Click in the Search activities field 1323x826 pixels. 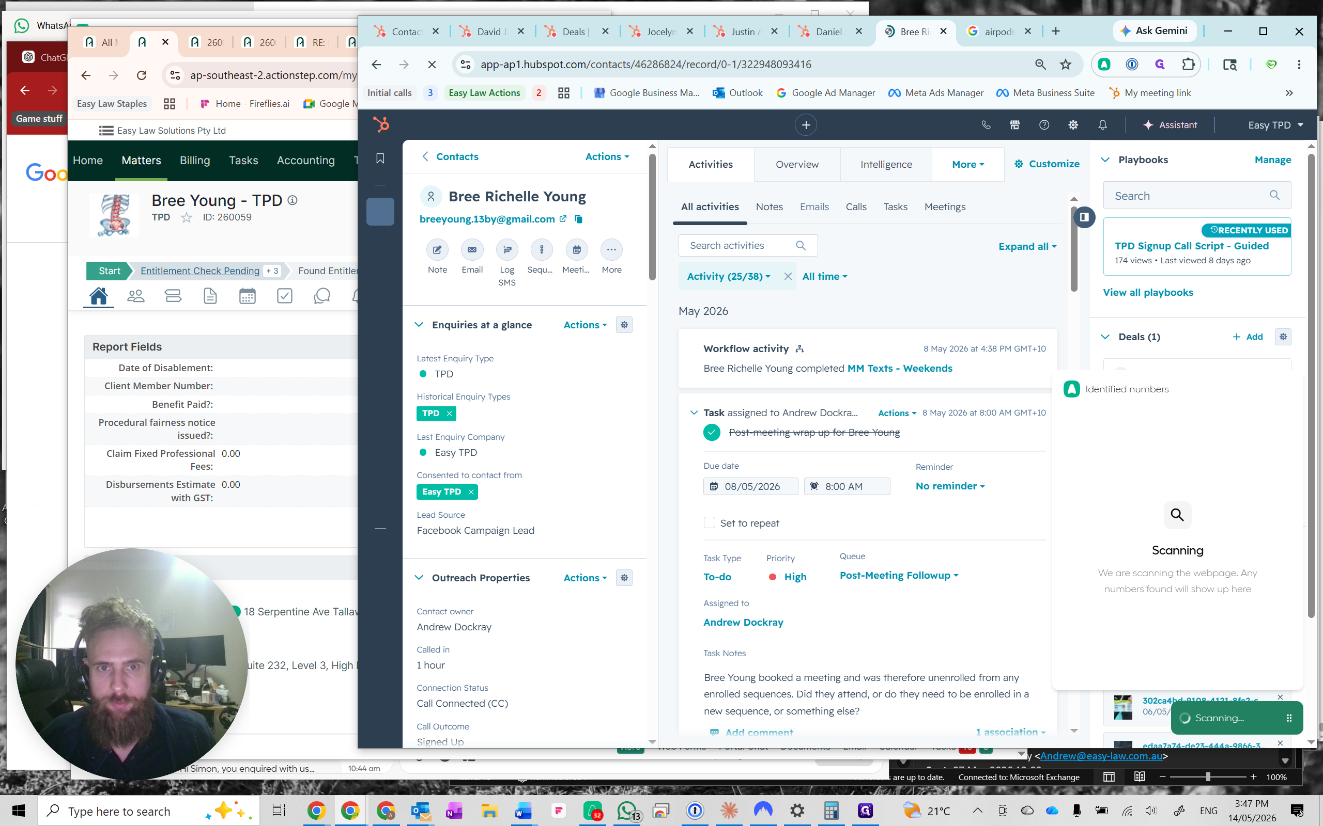pos(747,245)
